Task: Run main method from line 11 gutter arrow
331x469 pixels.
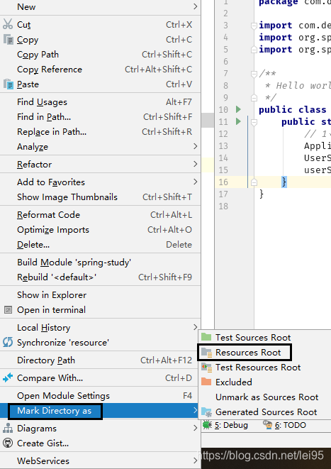Action: [x=238, y=121]
